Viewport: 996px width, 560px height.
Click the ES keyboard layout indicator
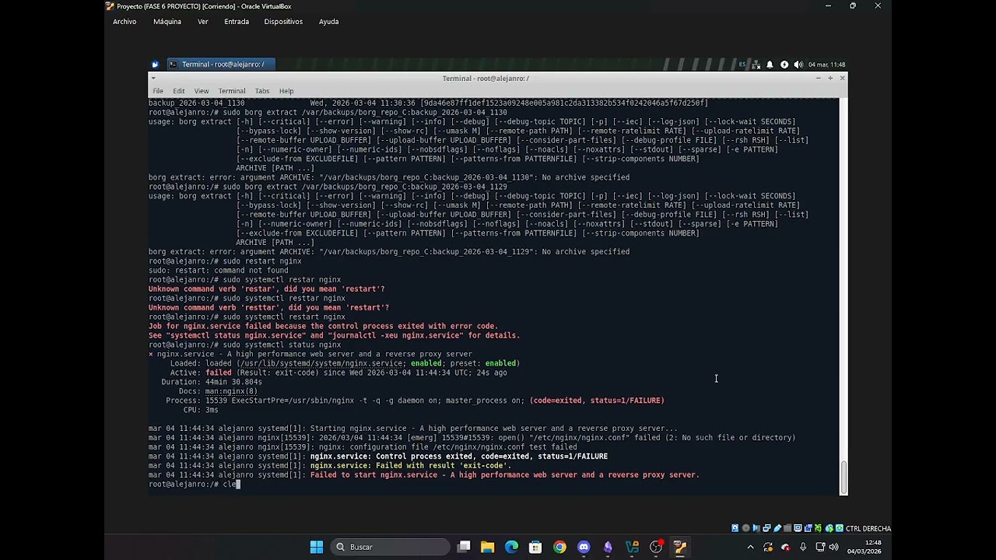point(742,65)
